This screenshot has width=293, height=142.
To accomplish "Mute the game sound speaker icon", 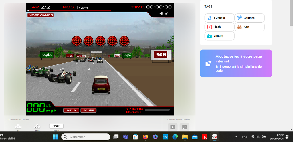I will (x=161, y=13).
